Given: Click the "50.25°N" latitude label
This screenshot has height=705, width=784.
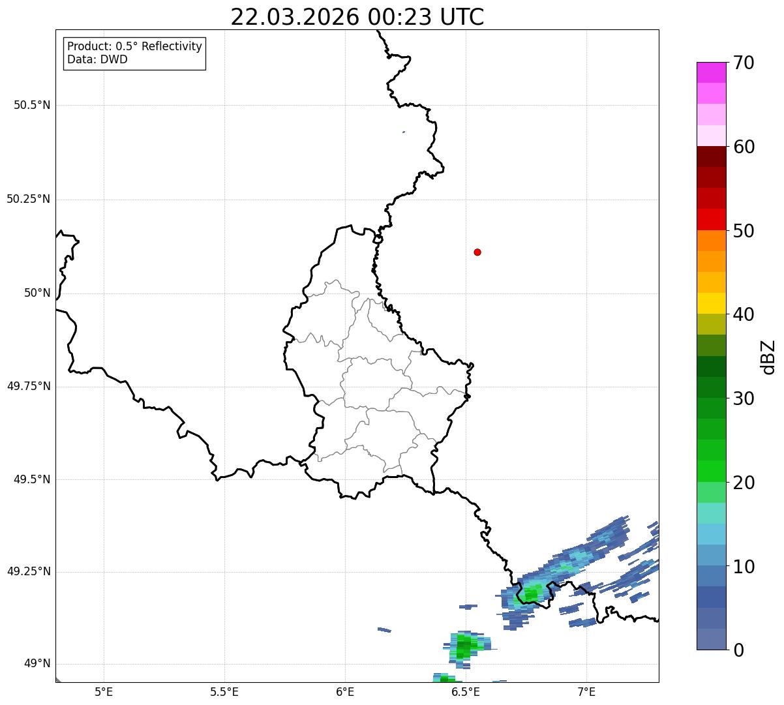Looking at the screenshot, I should [x=29, y=199].
